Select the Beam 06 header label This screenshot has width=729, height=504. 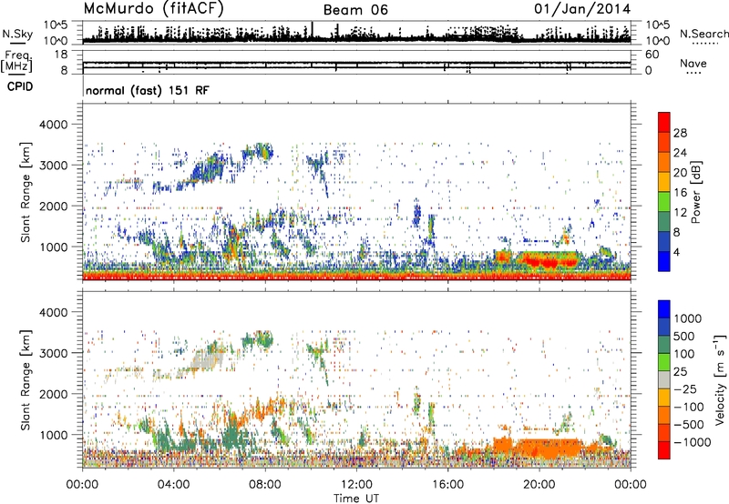(x=355, y=10)
